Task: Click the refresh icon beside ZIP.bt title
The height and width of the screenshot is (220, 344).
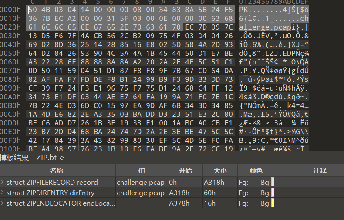Action: coord(61,158)
